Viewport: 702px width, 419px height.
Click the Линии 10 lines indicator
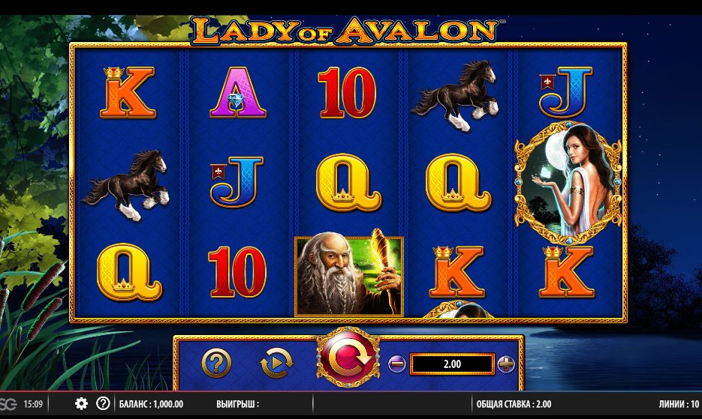pos(679,404)
